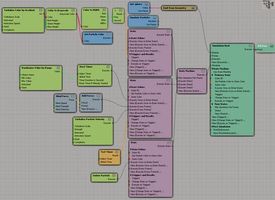Expand the collapsed State Values group arrow
275x200 pixels.
(130, 38)
